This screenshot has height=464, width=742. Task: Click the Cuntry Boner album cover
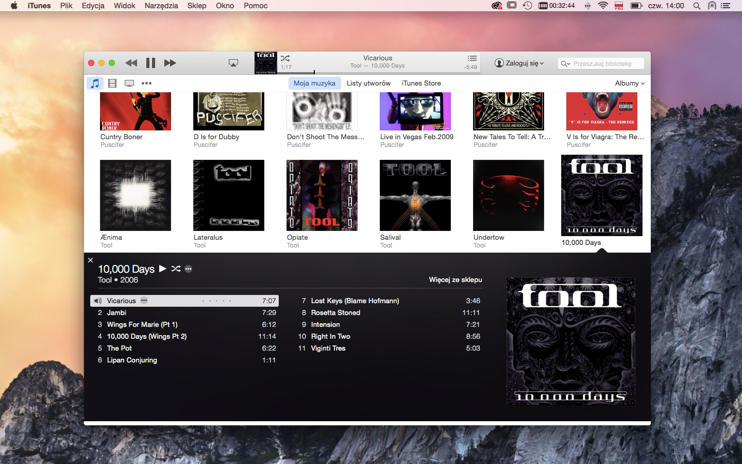click(x=136, y=111)
